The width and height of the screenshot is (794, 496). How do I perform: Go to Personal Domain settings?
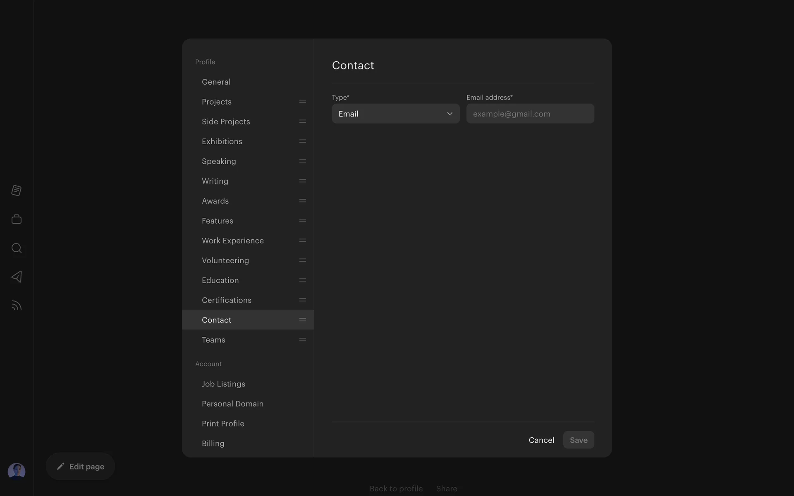point(232,404)
